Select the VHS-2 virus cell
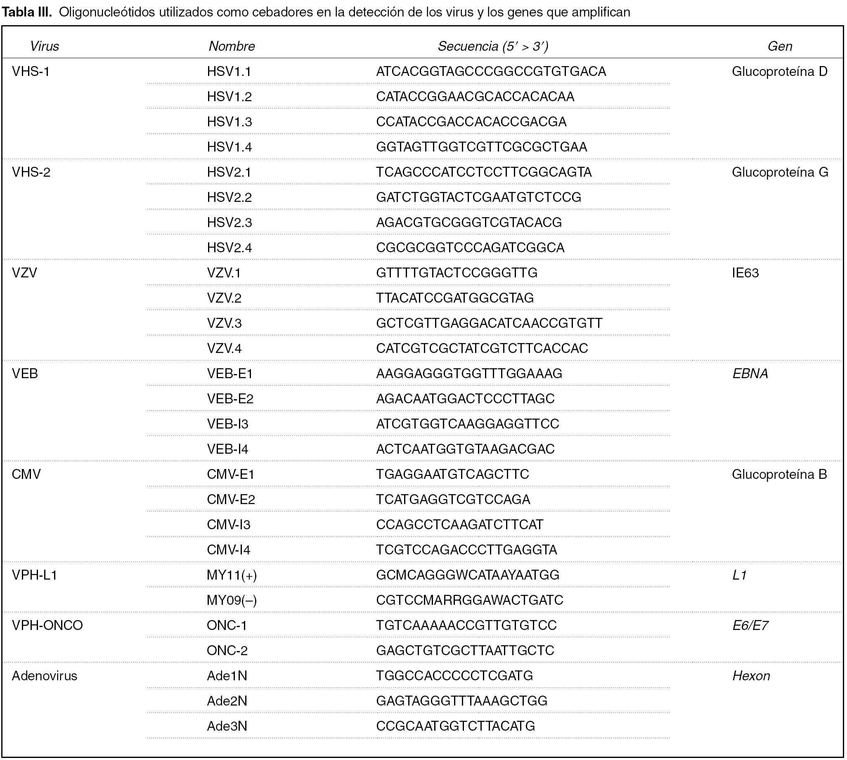 click(31, 172)
